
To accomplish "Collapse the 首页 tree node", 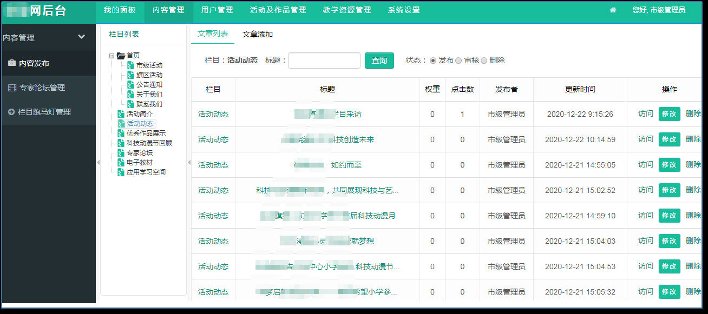I will 112,56.
